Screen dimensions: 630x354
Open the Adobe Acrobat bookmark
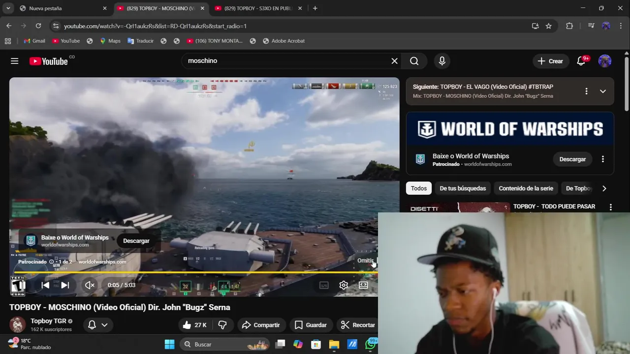(x=283, y=41)
